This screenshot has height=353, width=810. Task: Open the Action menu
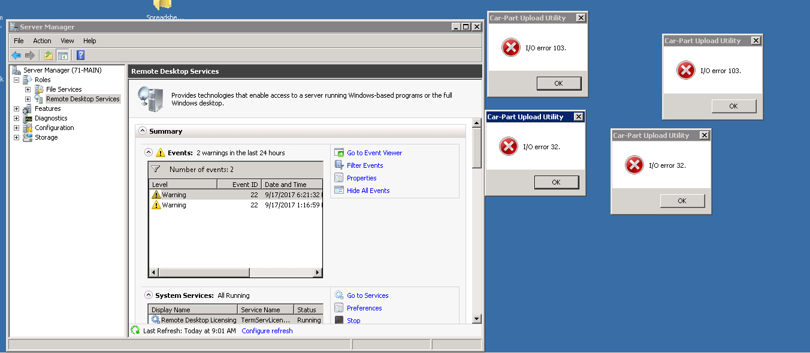click(42, 41)
